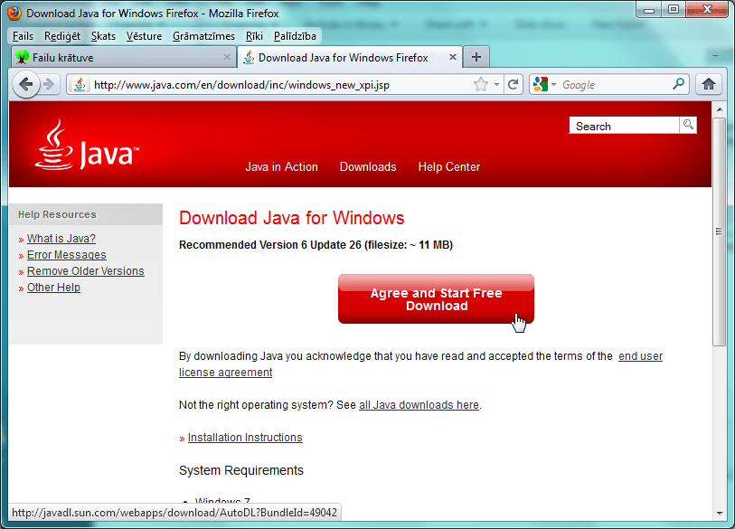The height and width of the screenshot is (529, 735).
Task: Click the Java site icon in address bar
Action: (80, 85)
